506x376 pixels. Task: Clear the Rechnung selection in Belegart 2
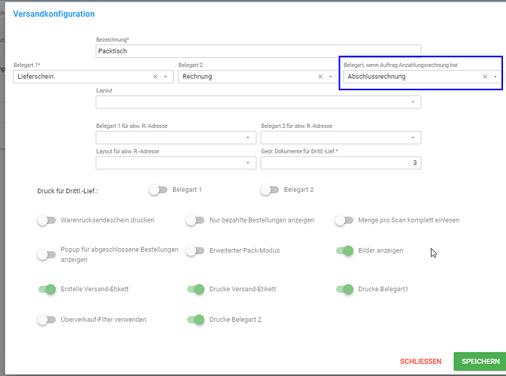pos(320,77)
